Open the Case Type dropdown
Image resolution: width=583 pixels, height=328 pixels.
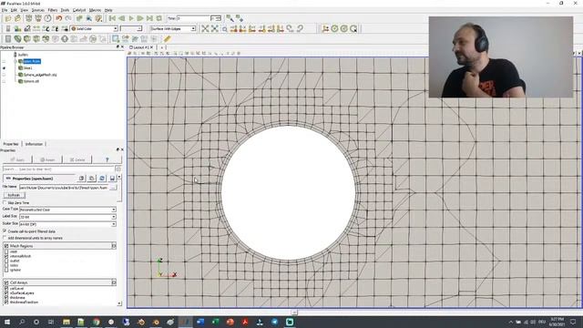click(x=67, y=210)
